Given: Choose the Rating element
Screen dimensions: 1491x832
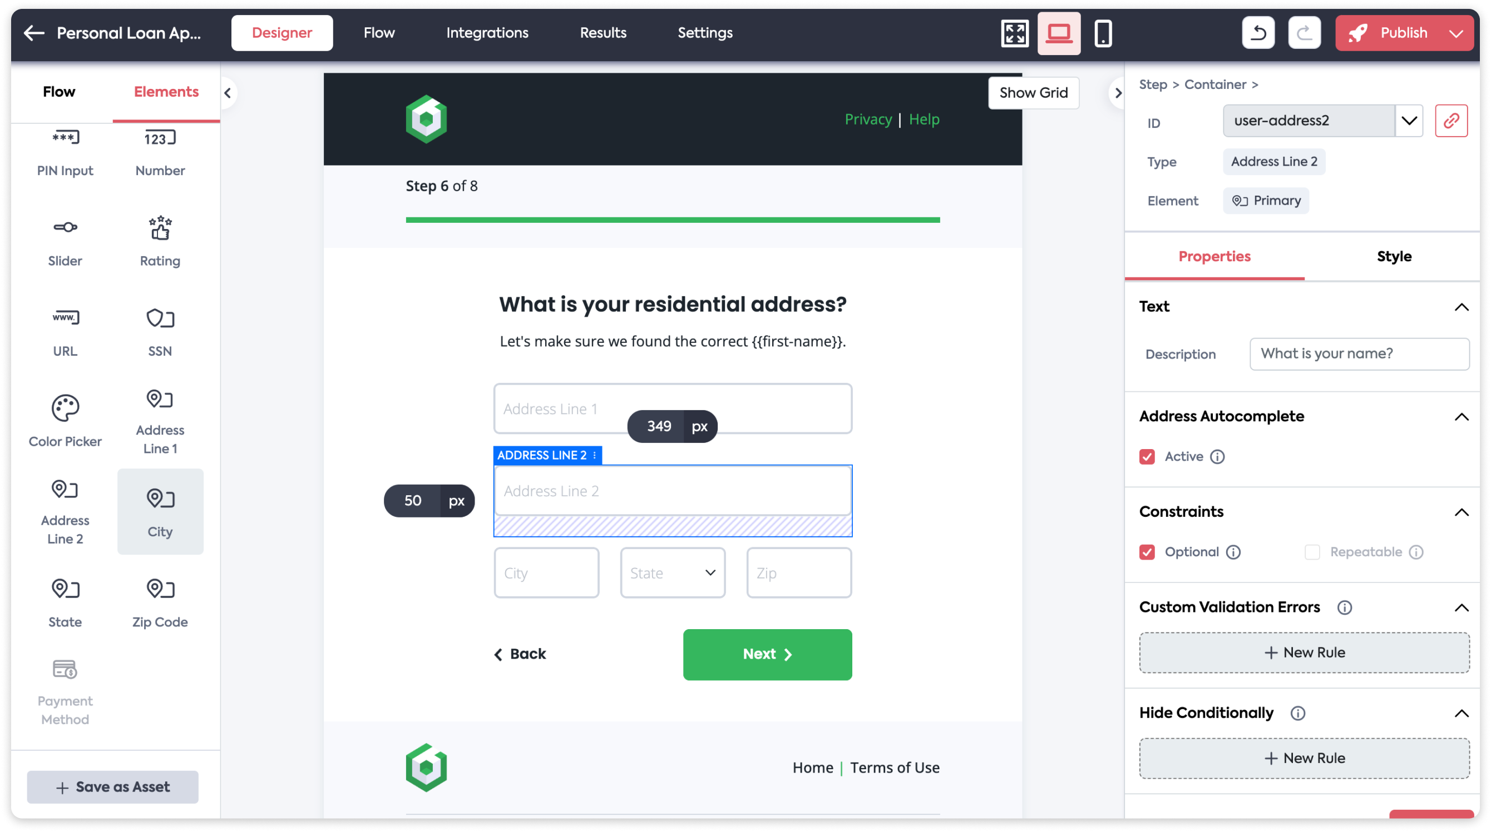Looking at the screenshot, I should tap(160, 241).
